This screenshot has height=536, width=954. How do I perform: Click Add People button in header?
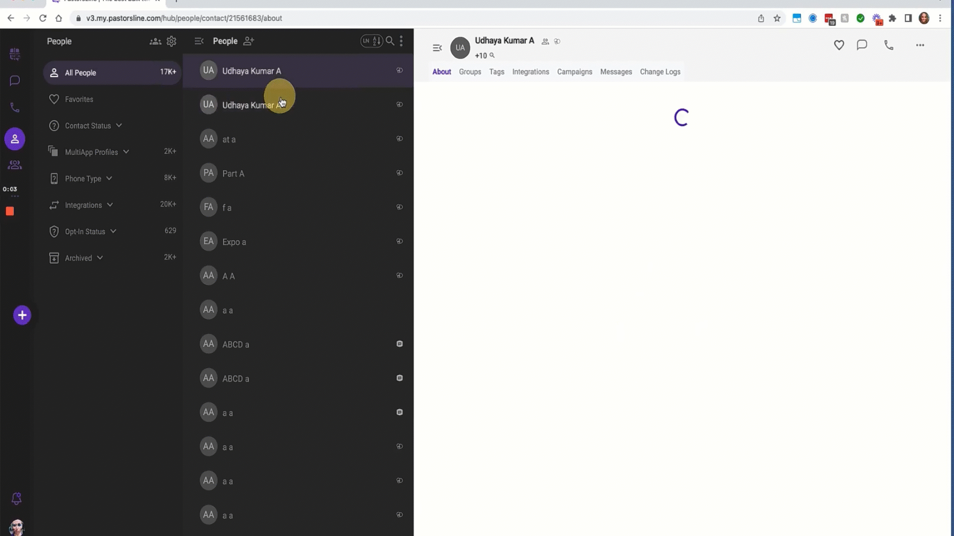249,41
